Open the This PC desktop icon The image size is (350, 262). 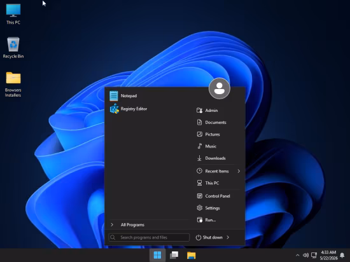pos(13,13)
